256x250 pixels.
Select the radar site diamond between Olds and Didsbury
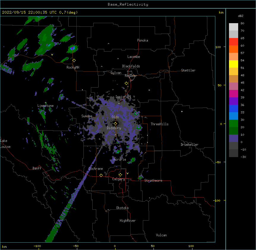tap(116, 124)
